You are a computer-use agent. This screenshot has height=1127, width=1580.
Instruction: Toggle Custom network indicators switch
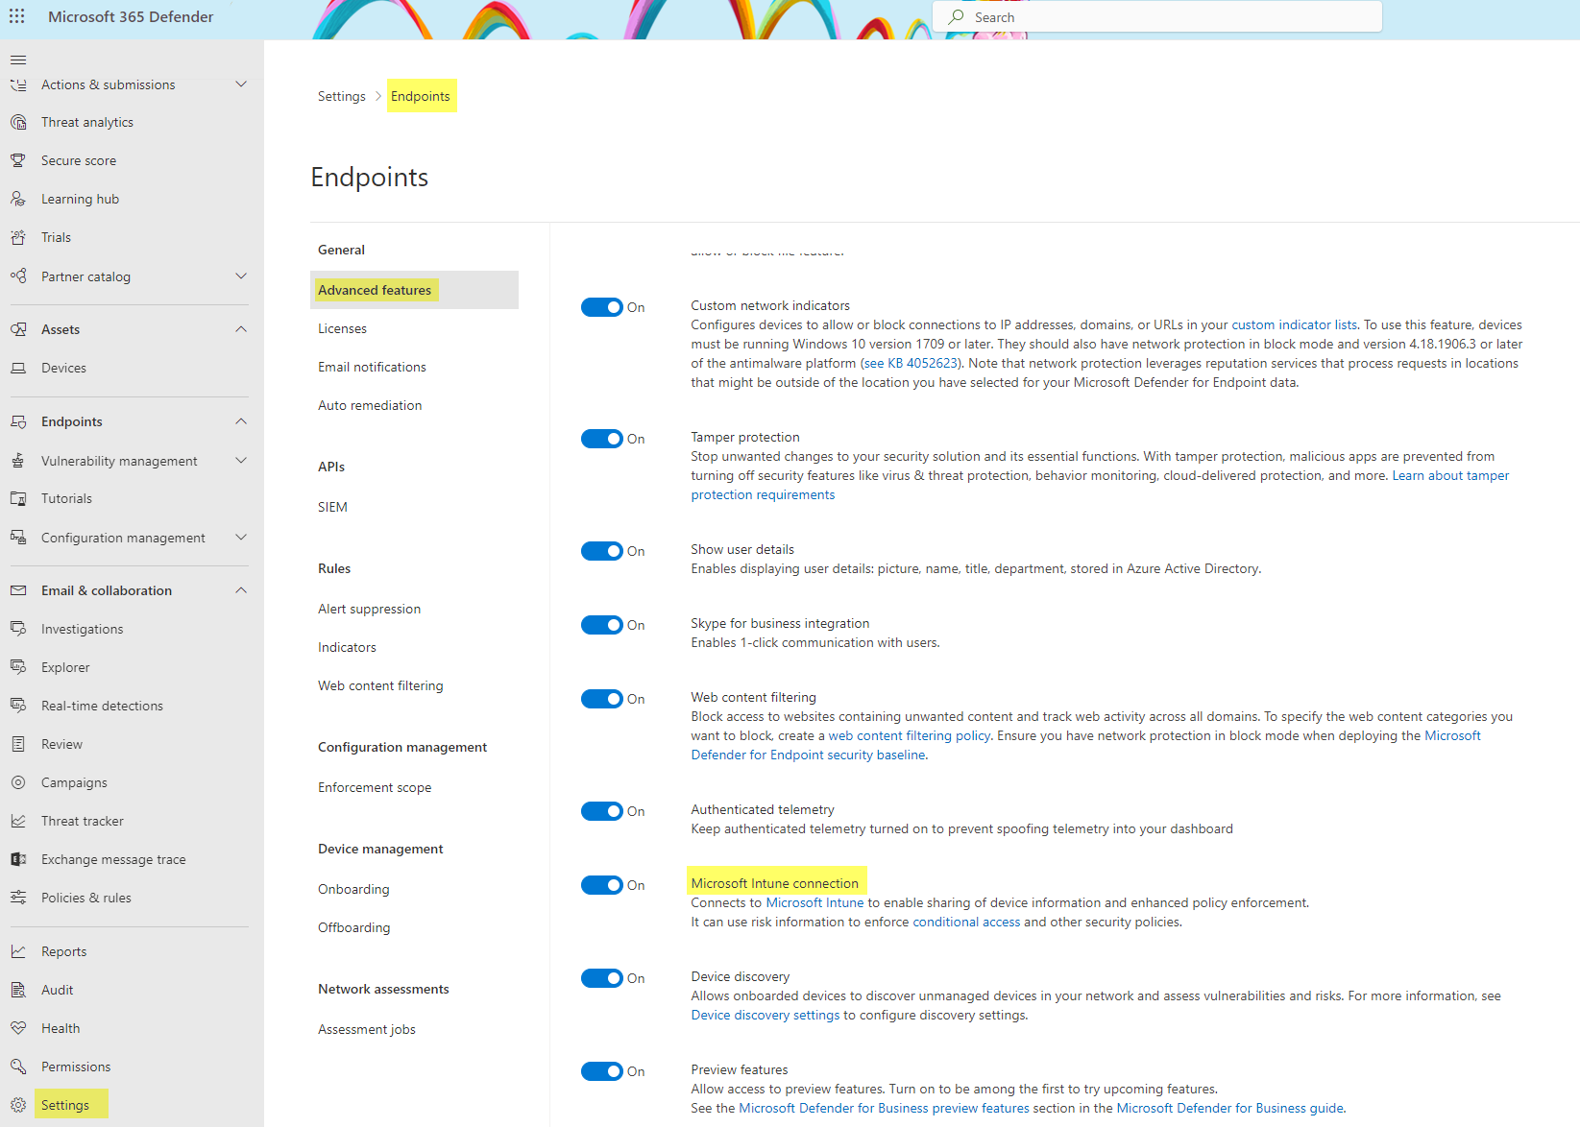(x=602, y=307)
